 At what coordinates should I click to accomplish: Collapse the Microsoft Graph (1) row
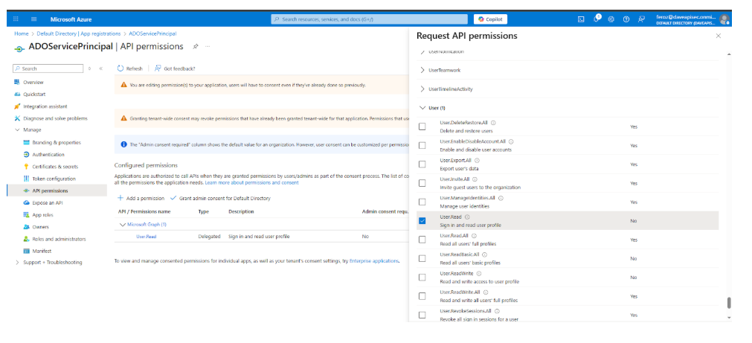coord(123,224)
